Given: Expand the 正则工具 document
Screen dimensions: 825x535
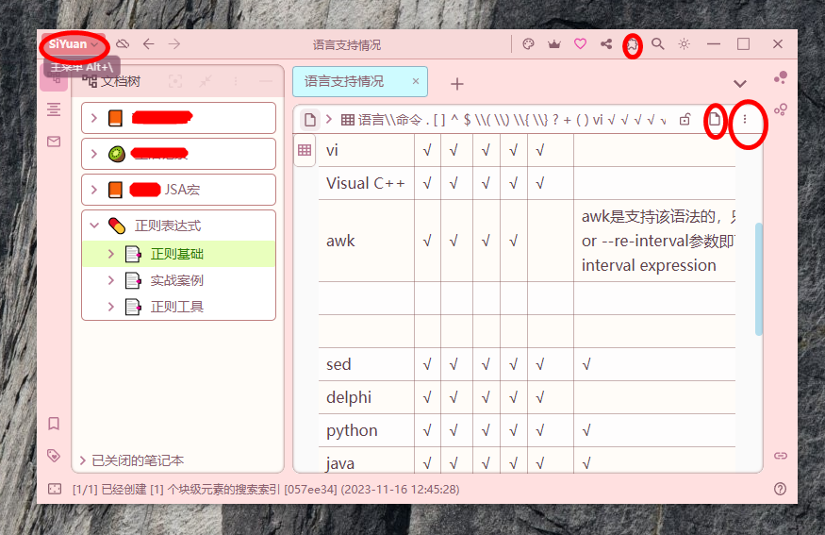Looking at the screenshot, I should (x=111, y=307).
